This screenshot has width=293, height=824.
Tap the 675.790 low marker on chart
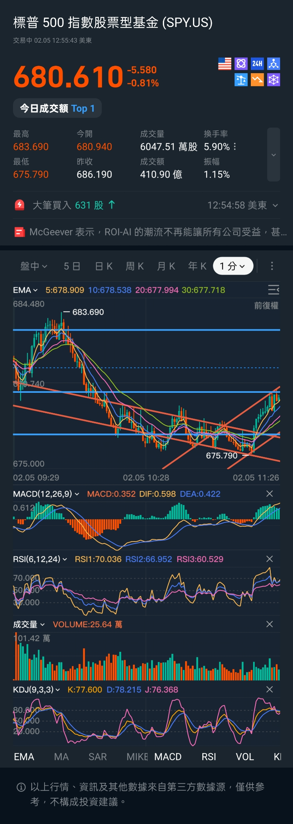pos(222,455)
